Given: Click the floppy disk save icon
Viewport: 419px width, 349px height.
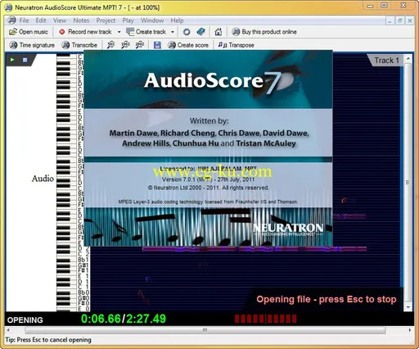Looking at the screenshot, I should point(157,45).
